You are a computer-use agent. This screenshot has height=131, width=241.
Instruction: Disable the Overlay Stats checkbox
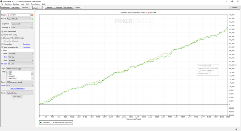pyautogui.click(x=2, y=44)
